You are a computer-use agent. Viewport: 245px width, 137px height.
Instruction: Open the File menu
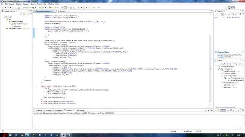click(2, 4)
